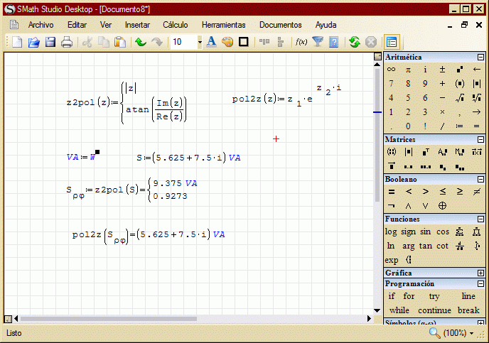The image size is (489, 343).
Task: Insert the 'while' programming statement
Action: [399, 310]
